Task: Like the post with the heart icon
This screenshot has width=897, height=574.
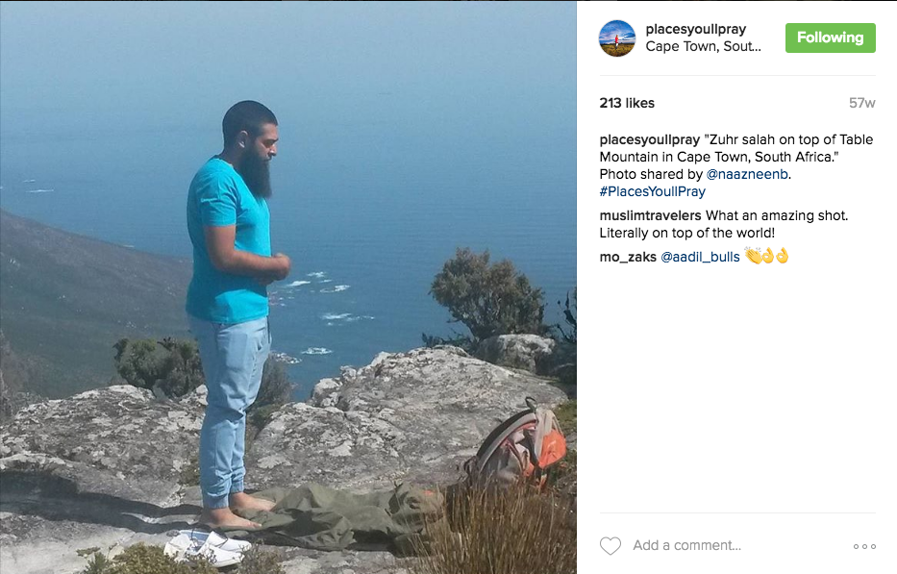Action: 610,545
